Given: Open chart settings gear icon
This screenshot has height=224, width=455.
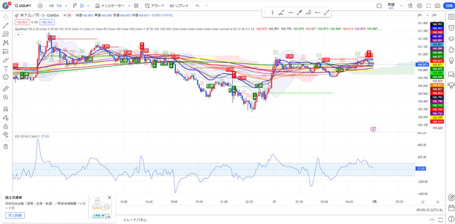Looking at the screenshot, I should click(419, 6).
